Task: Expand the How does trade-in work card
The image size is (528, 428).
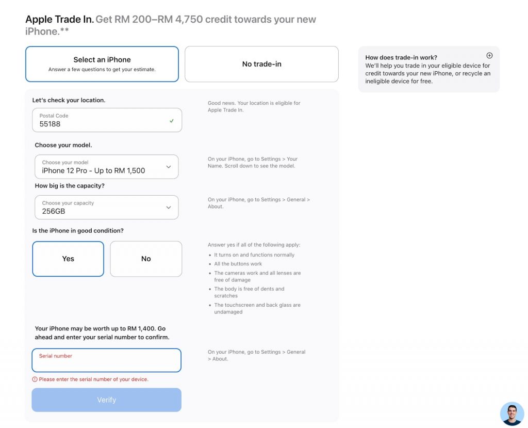Action: coord(428,69)
